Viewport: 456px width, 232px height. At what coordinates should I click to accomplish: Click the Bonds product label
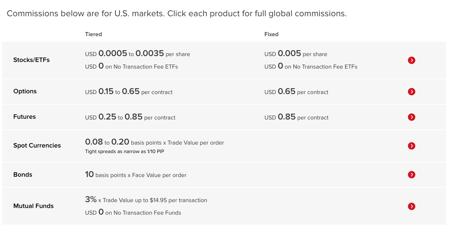23,174
